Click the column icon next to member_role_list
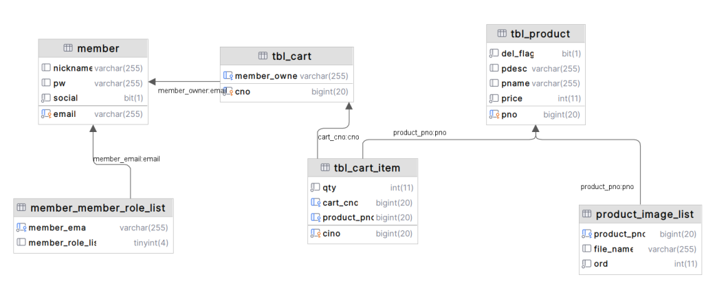The height and width of the screenshot is (286, 717). point(21,243)
